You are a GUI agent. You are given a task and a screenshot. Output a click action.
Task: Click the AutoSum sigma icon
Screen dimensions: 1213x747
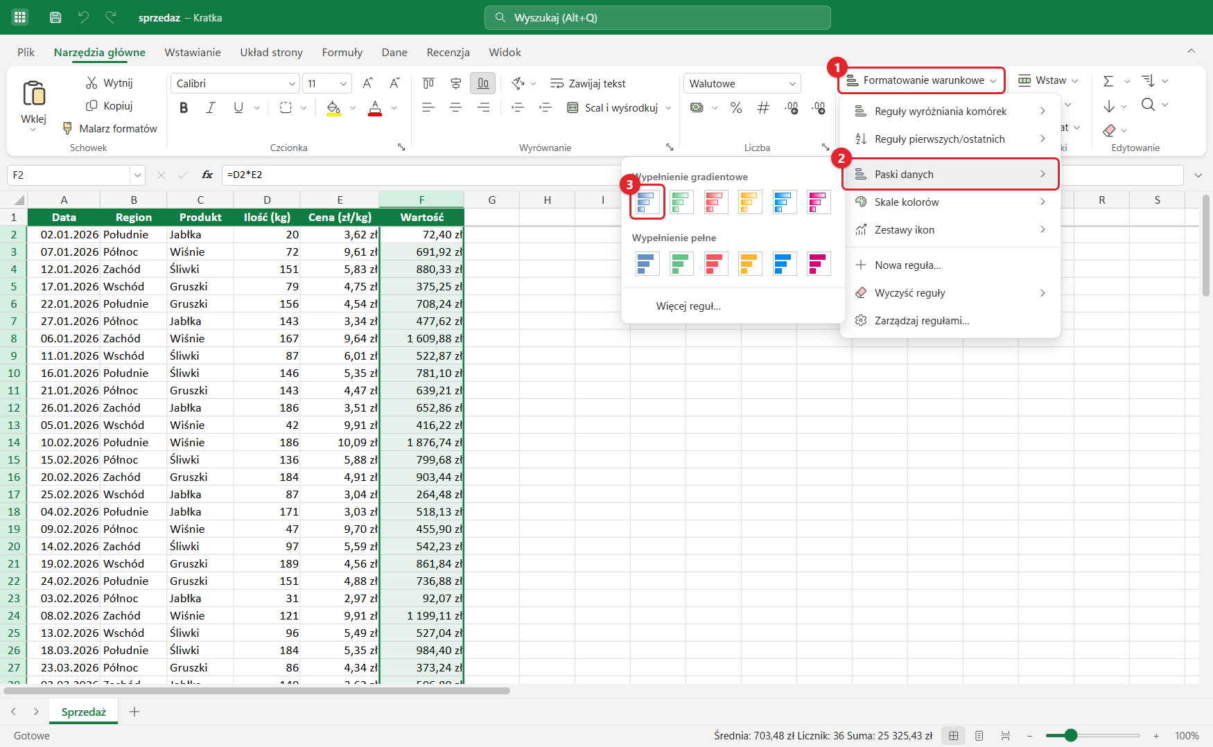[1108, 81]
